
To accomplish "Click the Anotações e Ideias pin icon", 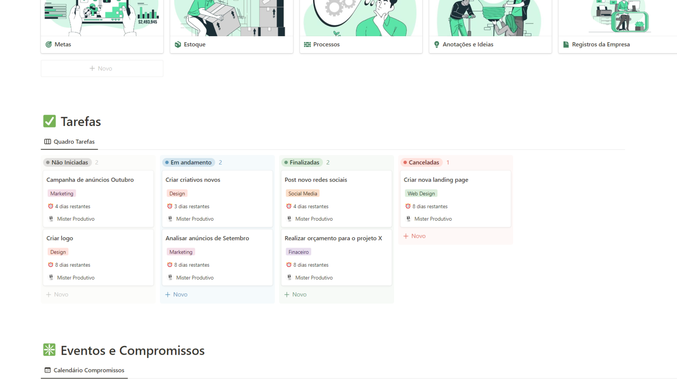I will [x=436, y=44].
